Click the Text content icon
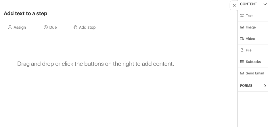 tap(242, 16)
